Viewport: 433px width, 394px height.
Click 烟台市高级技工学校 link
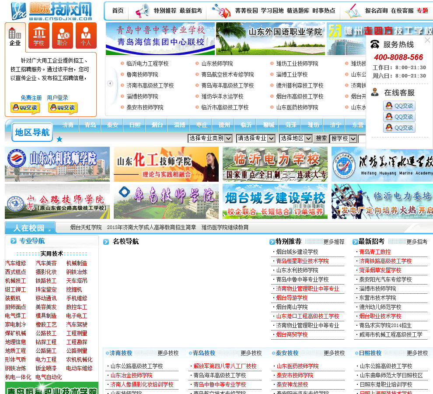(x=300, y=96)
